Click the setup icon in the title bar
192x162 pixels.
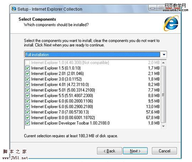14,9
